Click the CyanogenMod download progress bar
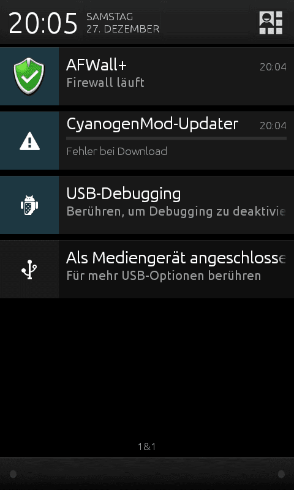The width and height of the screenshot is (294, 490). pyautogui.click(x=176, y=138)
